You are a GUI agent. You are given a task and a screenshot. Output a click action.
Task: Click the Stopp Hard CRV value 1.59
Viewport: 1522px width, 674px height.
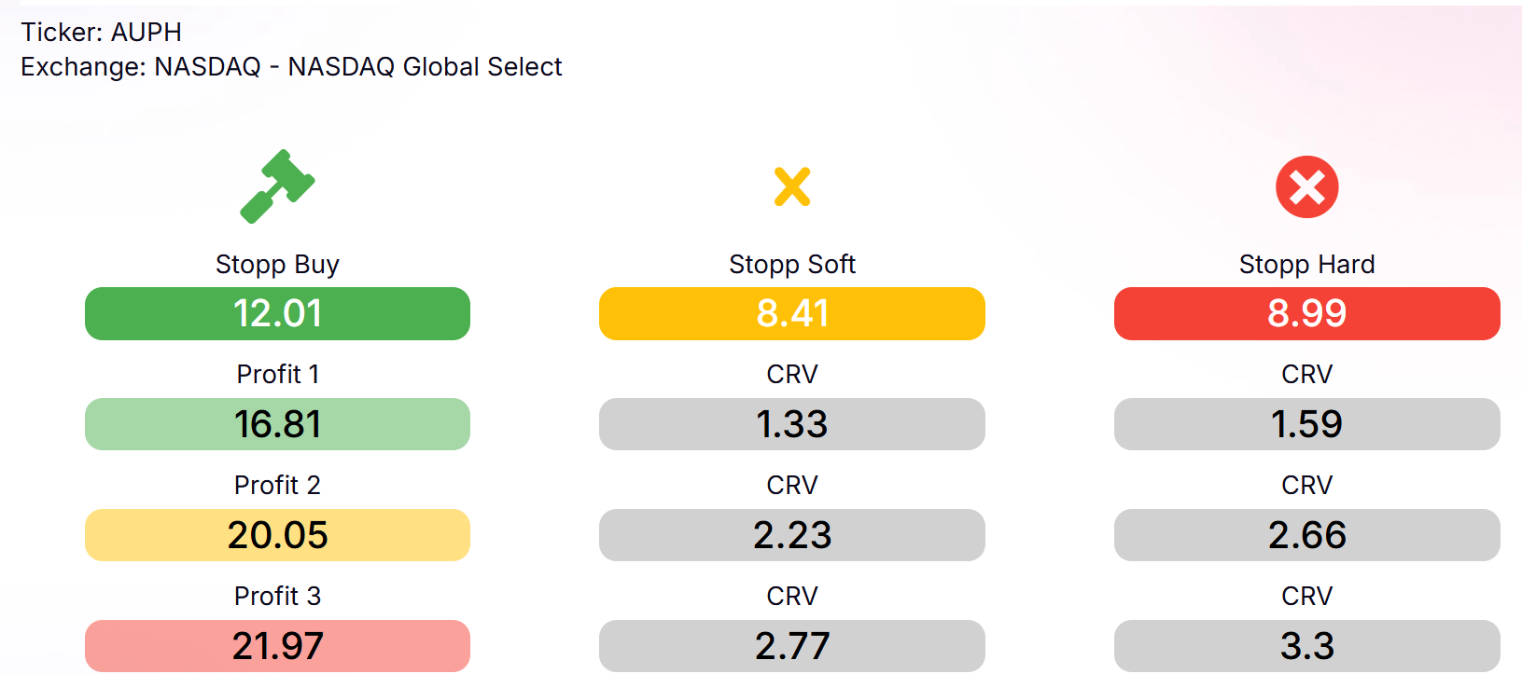1306,424
